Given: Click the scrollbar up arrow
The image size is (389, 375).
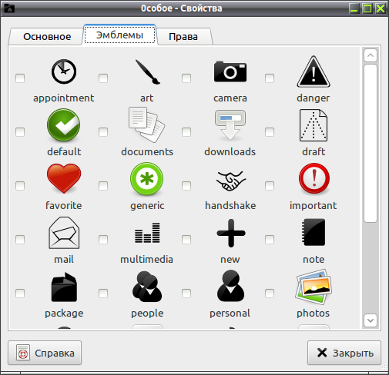Looking at the screenshot, I should pyautogui.click(x=371, y=55).
